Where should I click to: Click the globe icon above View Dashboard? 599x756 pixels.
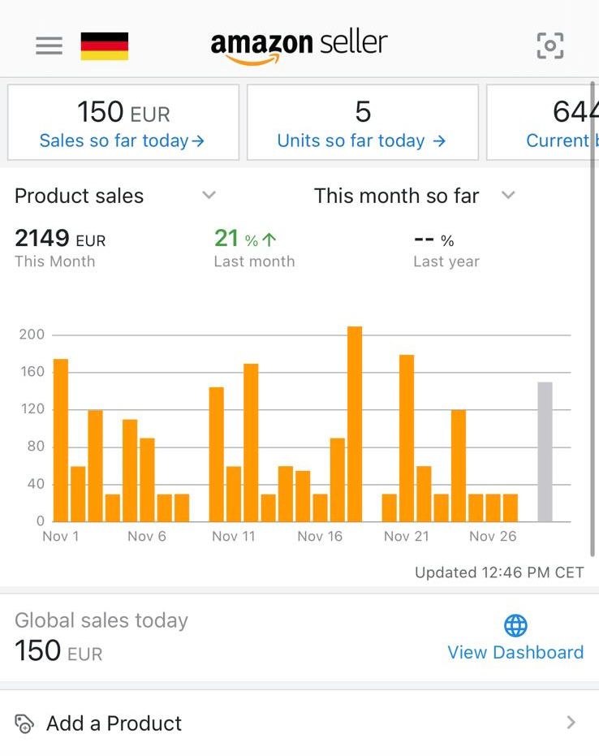click(515, 625)
